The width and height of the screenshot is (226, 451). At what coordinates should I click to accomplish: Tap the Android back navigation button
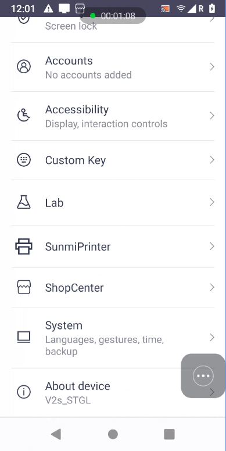tap(56, 434)
